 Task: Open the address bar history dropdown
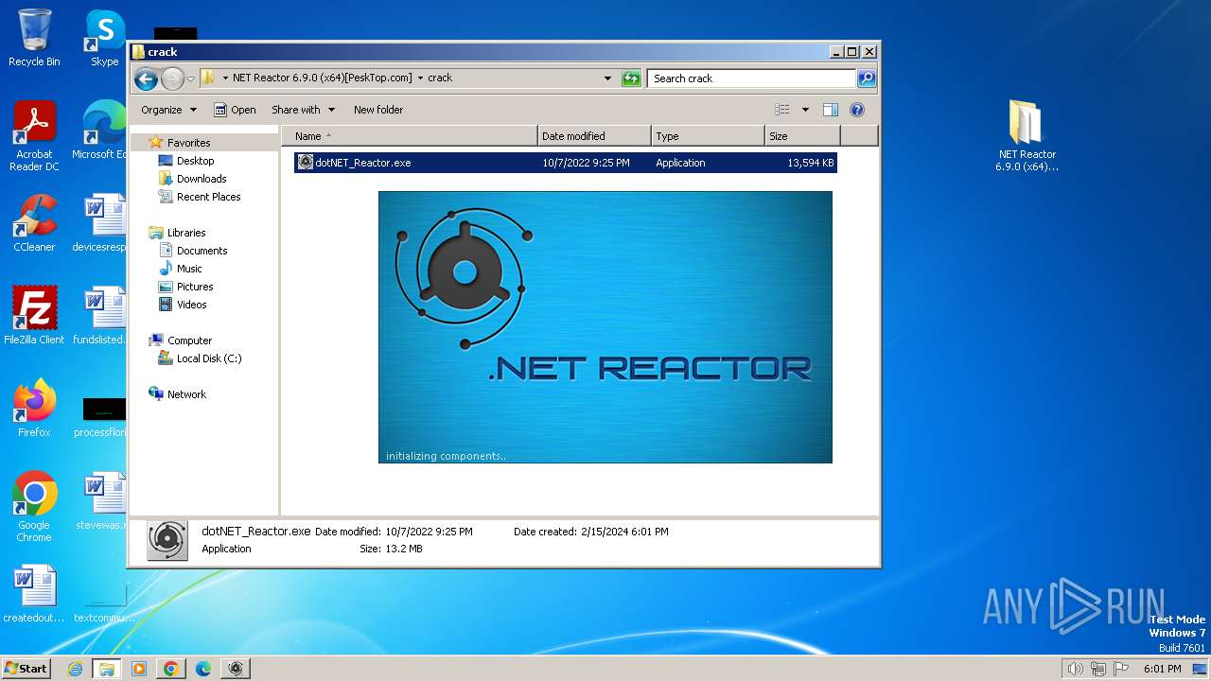(x=607, y=79)
